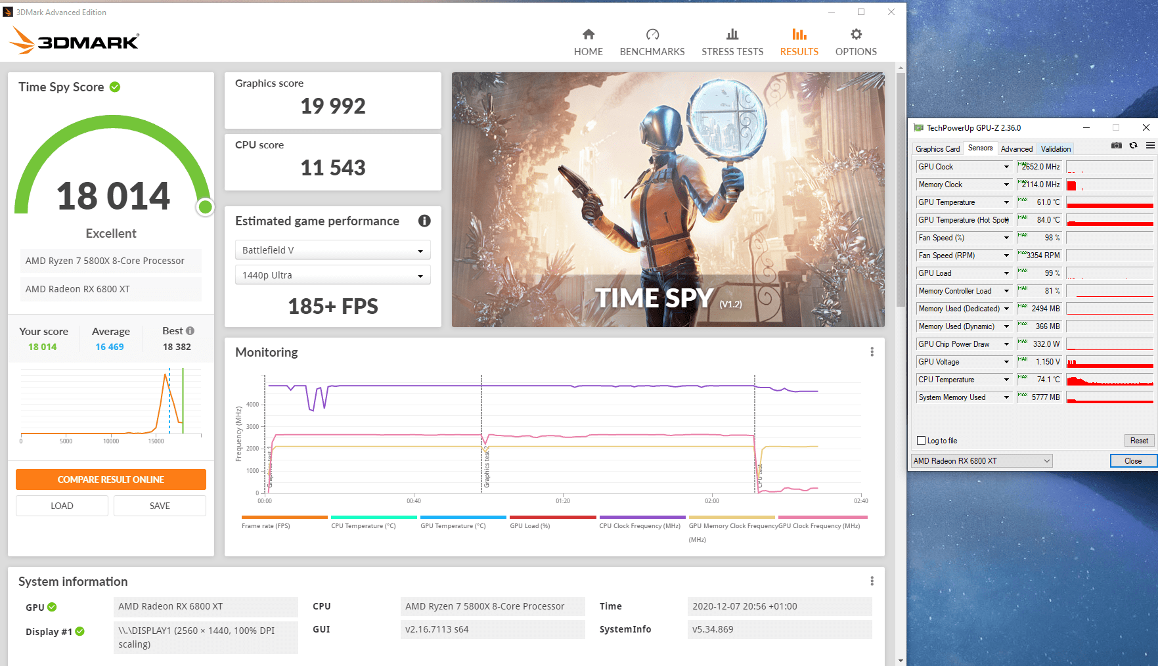Screen dimensions: 1158x666
Task: Expand the 1440p Ultra preset dropdown
Action: (332, 275)
